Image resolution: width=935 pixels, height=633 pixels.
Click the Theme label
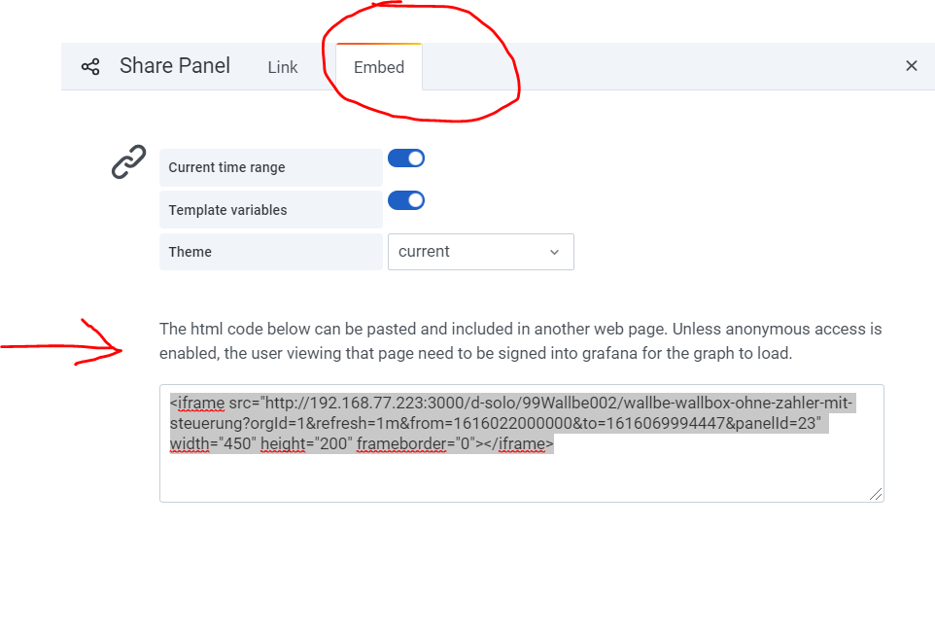[190, 252]
